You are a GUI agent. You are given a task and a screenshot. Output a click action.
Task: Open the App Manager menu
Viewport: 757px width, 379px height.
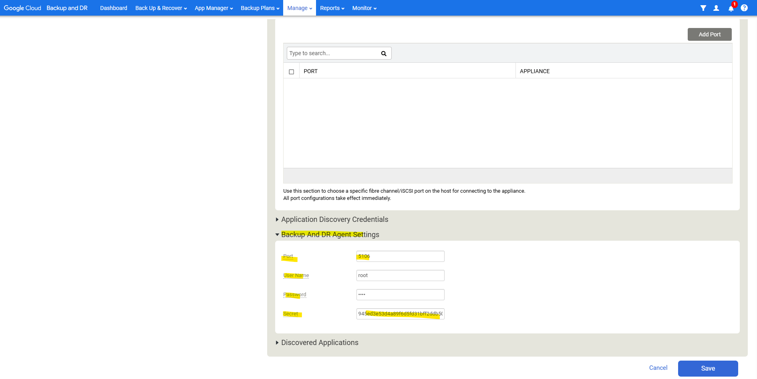coord(213,8)
